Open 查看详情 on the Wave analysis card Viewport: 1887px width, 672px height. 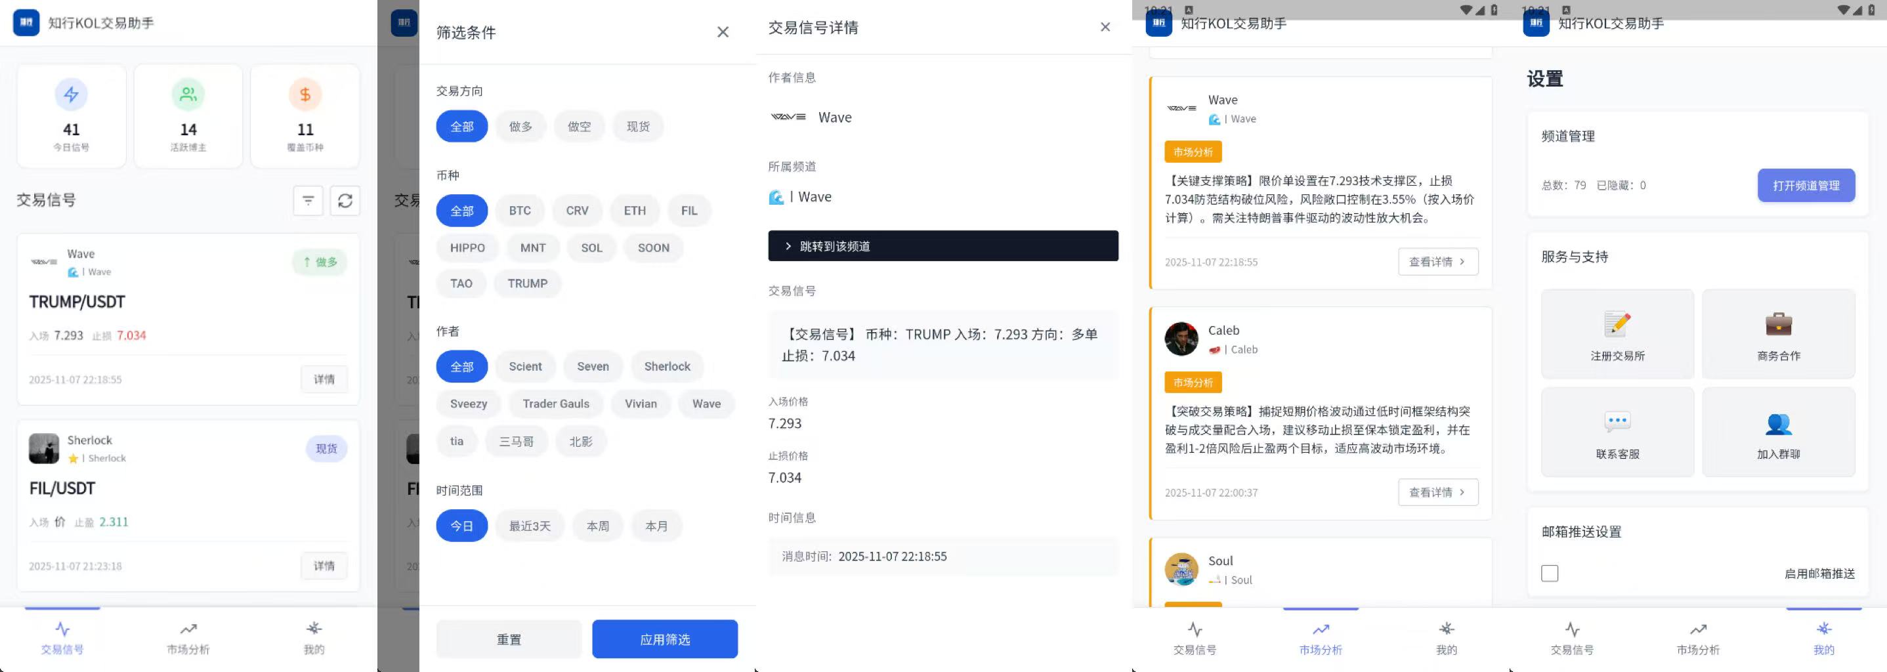click(x=1437, y=261)
